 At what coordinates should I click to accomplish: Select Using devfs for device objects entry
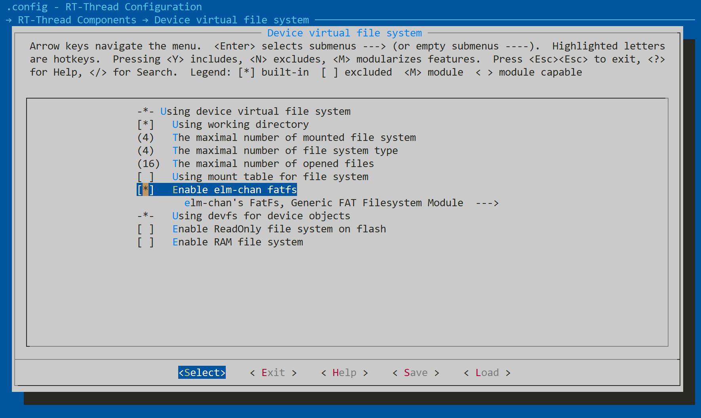click(x=261, y=216)
